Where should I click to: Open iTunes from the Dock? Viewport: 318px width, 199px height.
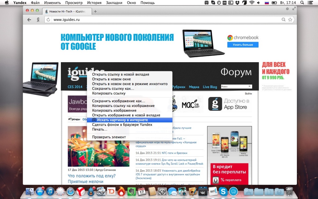click(50, 192)
